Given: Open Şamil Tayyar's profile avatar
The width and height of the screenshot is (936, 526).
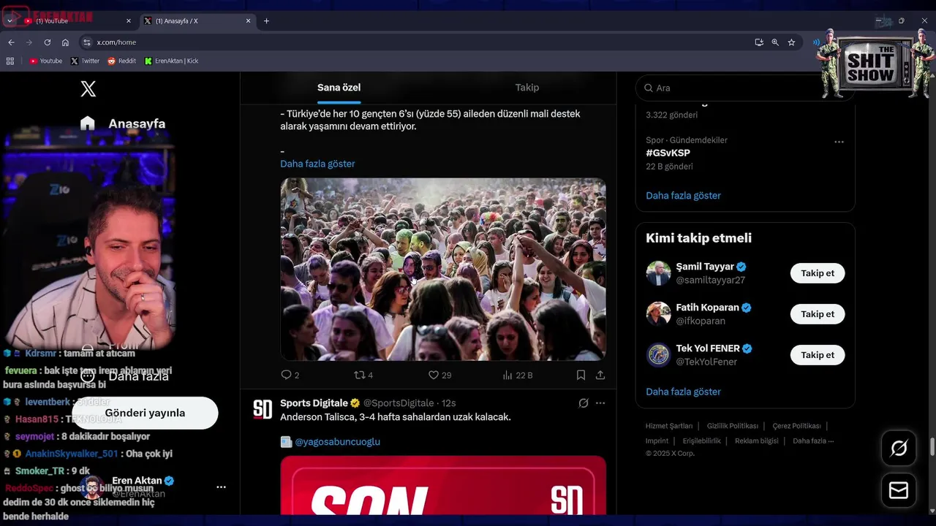Looking at the screenshot, I should (659, 273).
